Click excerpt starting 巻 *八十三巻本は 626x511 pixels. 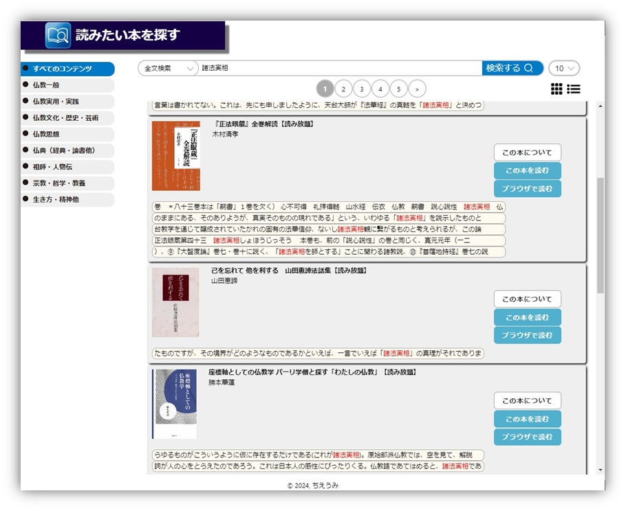329,207
